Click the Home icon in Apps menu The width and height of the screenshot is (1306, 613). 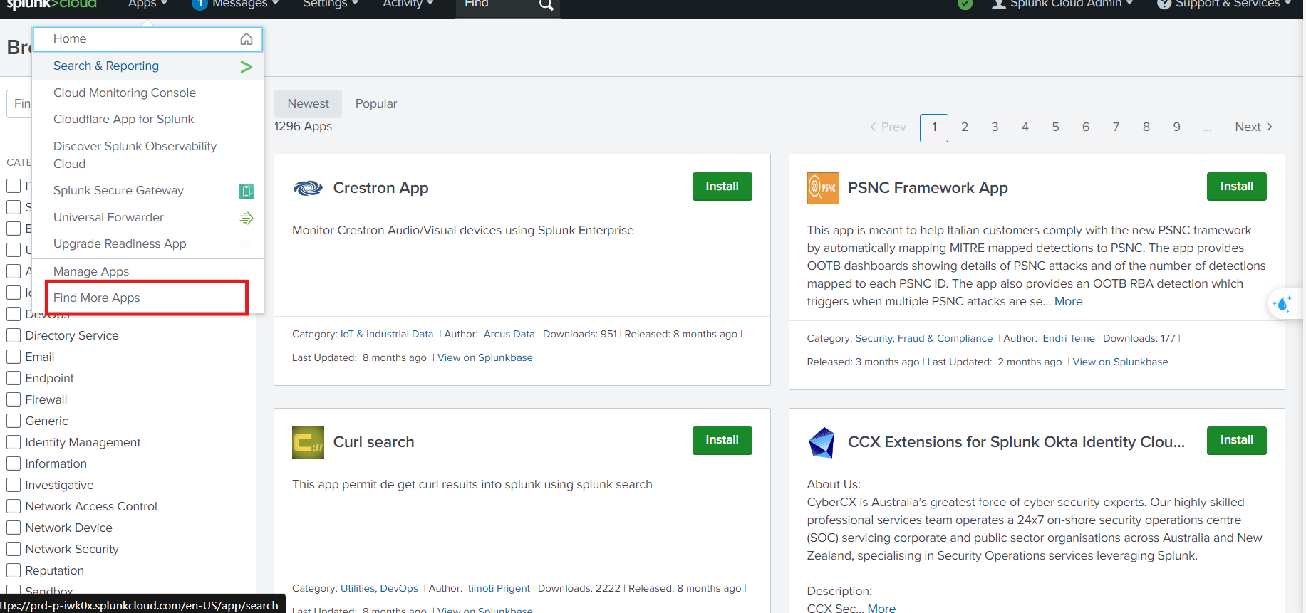click(246, 39)
